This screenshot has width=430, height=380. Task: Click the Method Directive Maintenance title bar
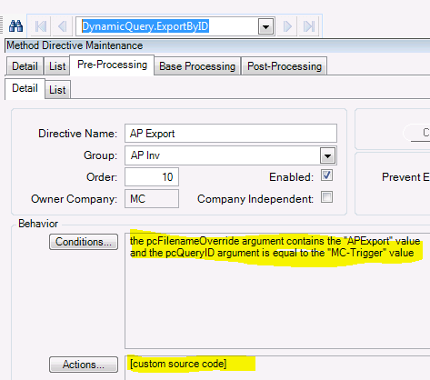click(x=217, y=45)
